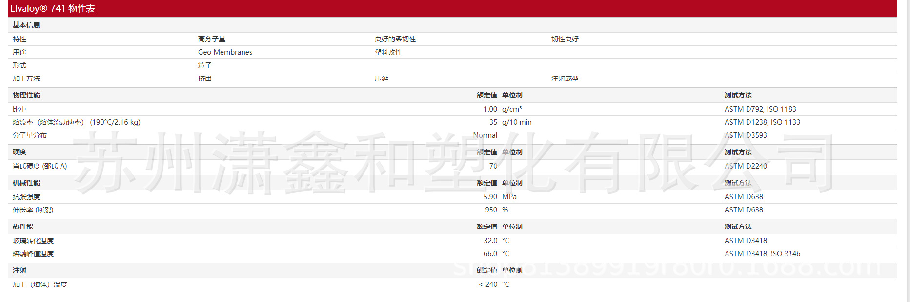Select "ASTM D638" in the 抗张强度 row
Image resolution: width=910 pixels, height=302 pixels.
tap(744, 197)
